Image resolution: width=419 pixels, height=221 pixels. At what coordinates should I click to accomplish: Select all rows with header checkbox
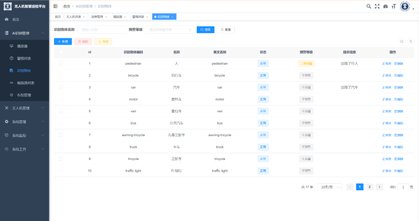coord(61,52)
